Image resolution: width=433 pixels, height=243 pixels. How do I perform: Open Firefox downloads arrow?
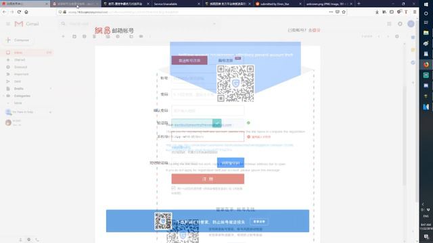coord(377,12)
